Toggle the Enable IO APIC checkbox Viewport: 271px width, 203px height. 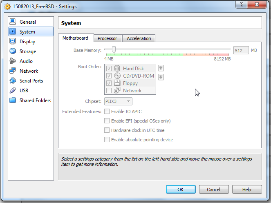(107, 112)
